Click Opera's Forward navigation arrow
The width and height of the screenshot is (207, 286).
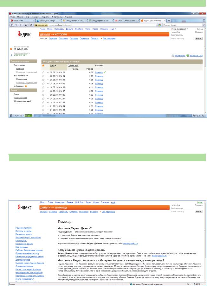point(16,25)
